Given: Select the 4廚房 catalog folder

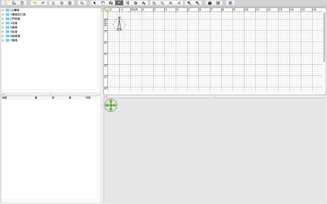Looking at the screenshot, I should 14,27.
